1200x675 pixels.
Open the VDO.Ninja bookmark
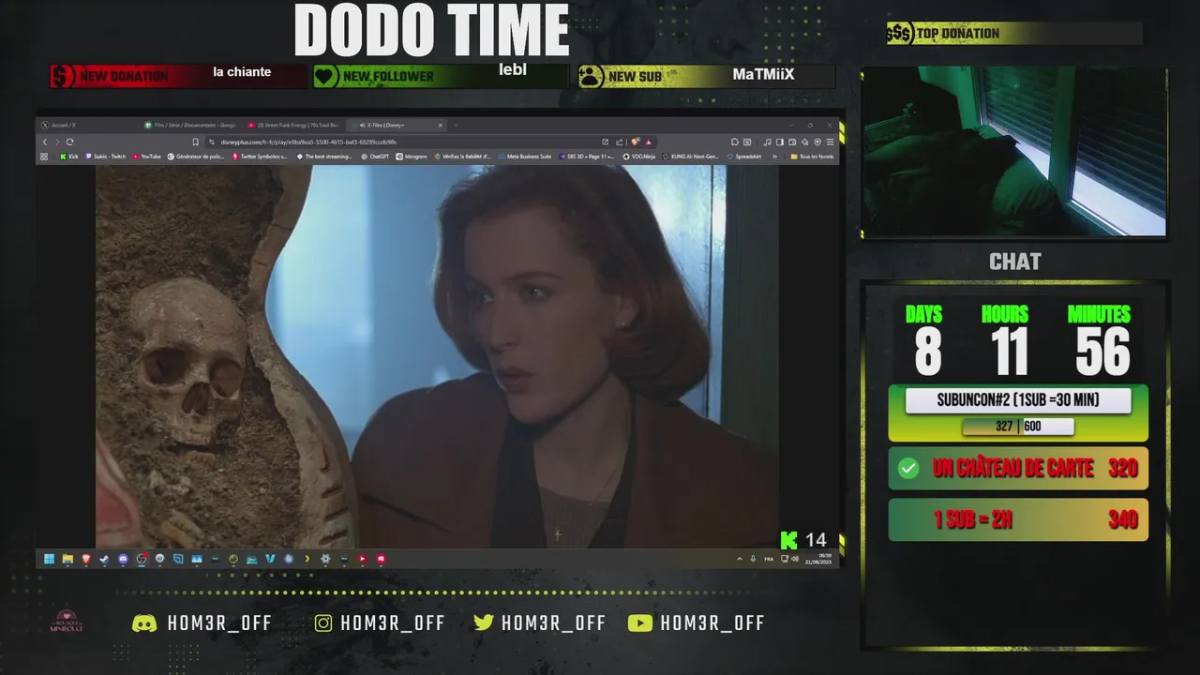(x=639, y=157)
